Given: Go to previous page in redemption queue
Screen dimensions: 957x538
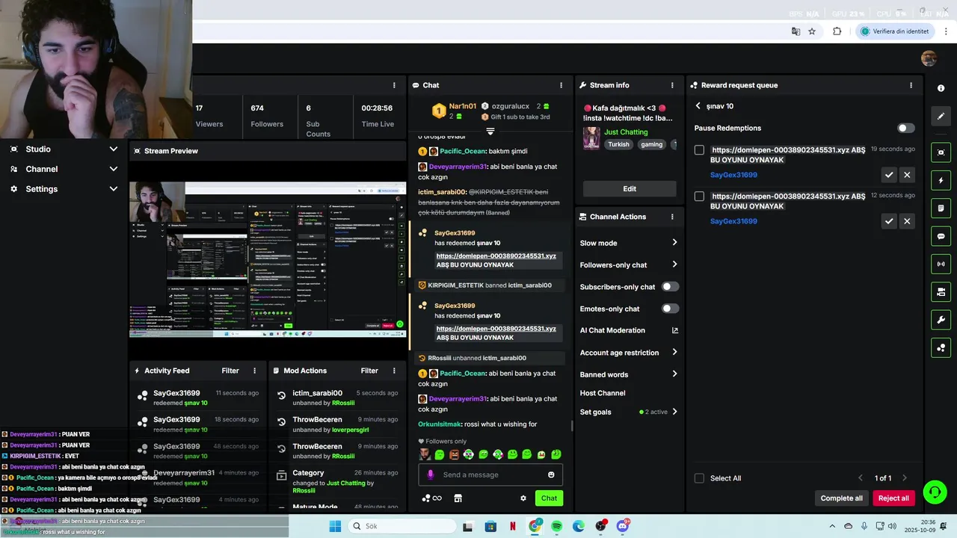Looking at the screenshot, I should click(x=860, y=478).
